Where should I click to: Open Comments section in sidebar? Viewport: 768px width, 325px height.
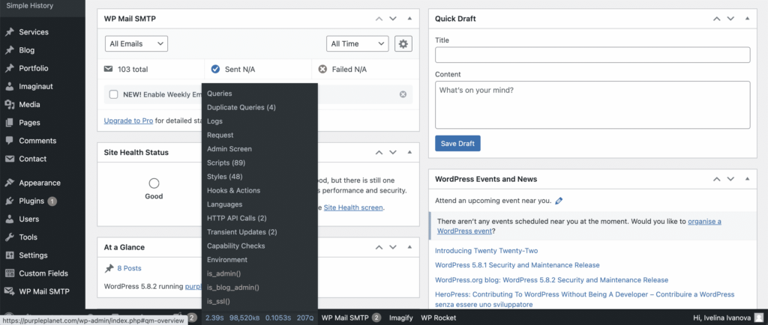pyautogui.click(x=37, y=141)
